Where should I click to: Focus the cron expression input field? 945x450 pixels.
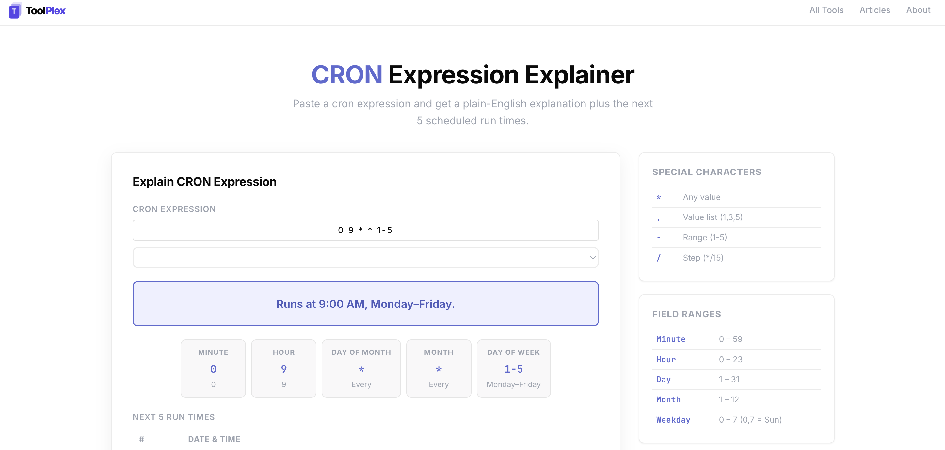(x=365, y=230)
